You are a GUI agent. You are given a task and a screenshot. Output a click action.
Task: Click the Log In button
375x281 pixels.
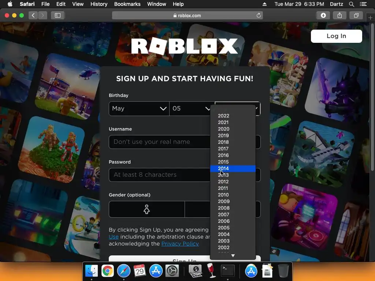click(336, 36)
